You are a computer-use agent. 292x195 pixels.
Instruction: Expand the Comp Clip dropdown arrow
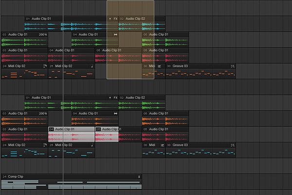pos(139,177)
